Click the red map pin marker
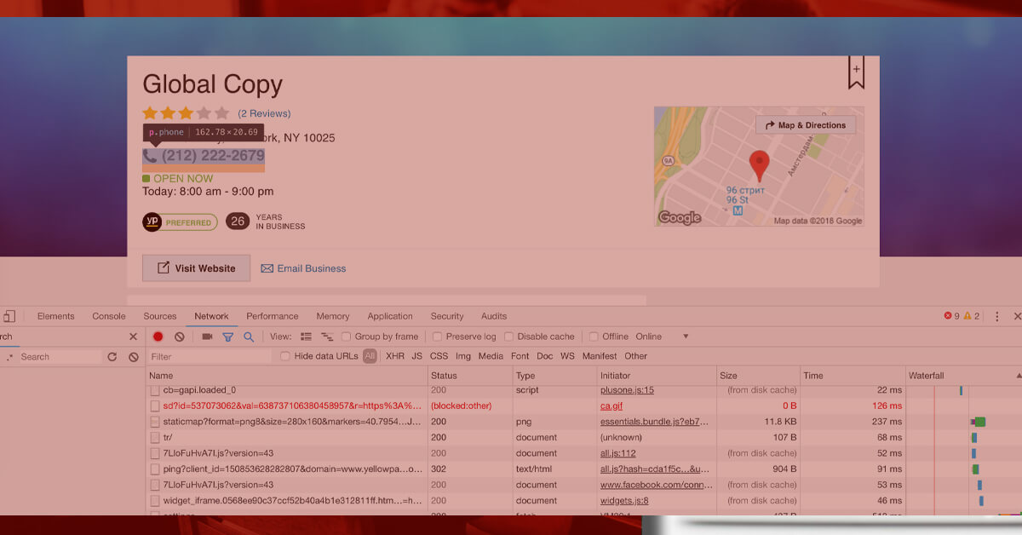Image resolution: width=1022 pixels, height=535 pixels. (759, 164)
